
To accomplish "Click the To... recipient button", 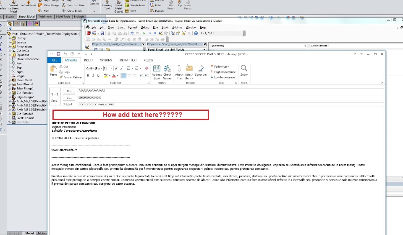I will 69,91.
